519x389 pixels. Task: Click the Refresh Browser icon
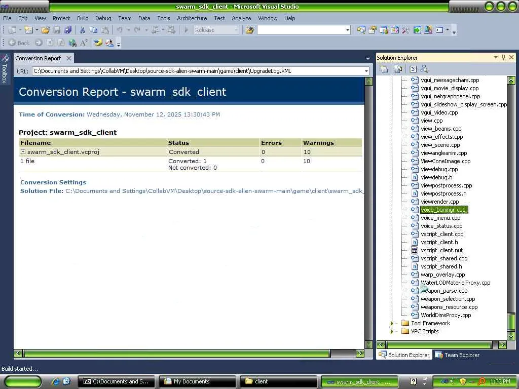coord(61,43)
